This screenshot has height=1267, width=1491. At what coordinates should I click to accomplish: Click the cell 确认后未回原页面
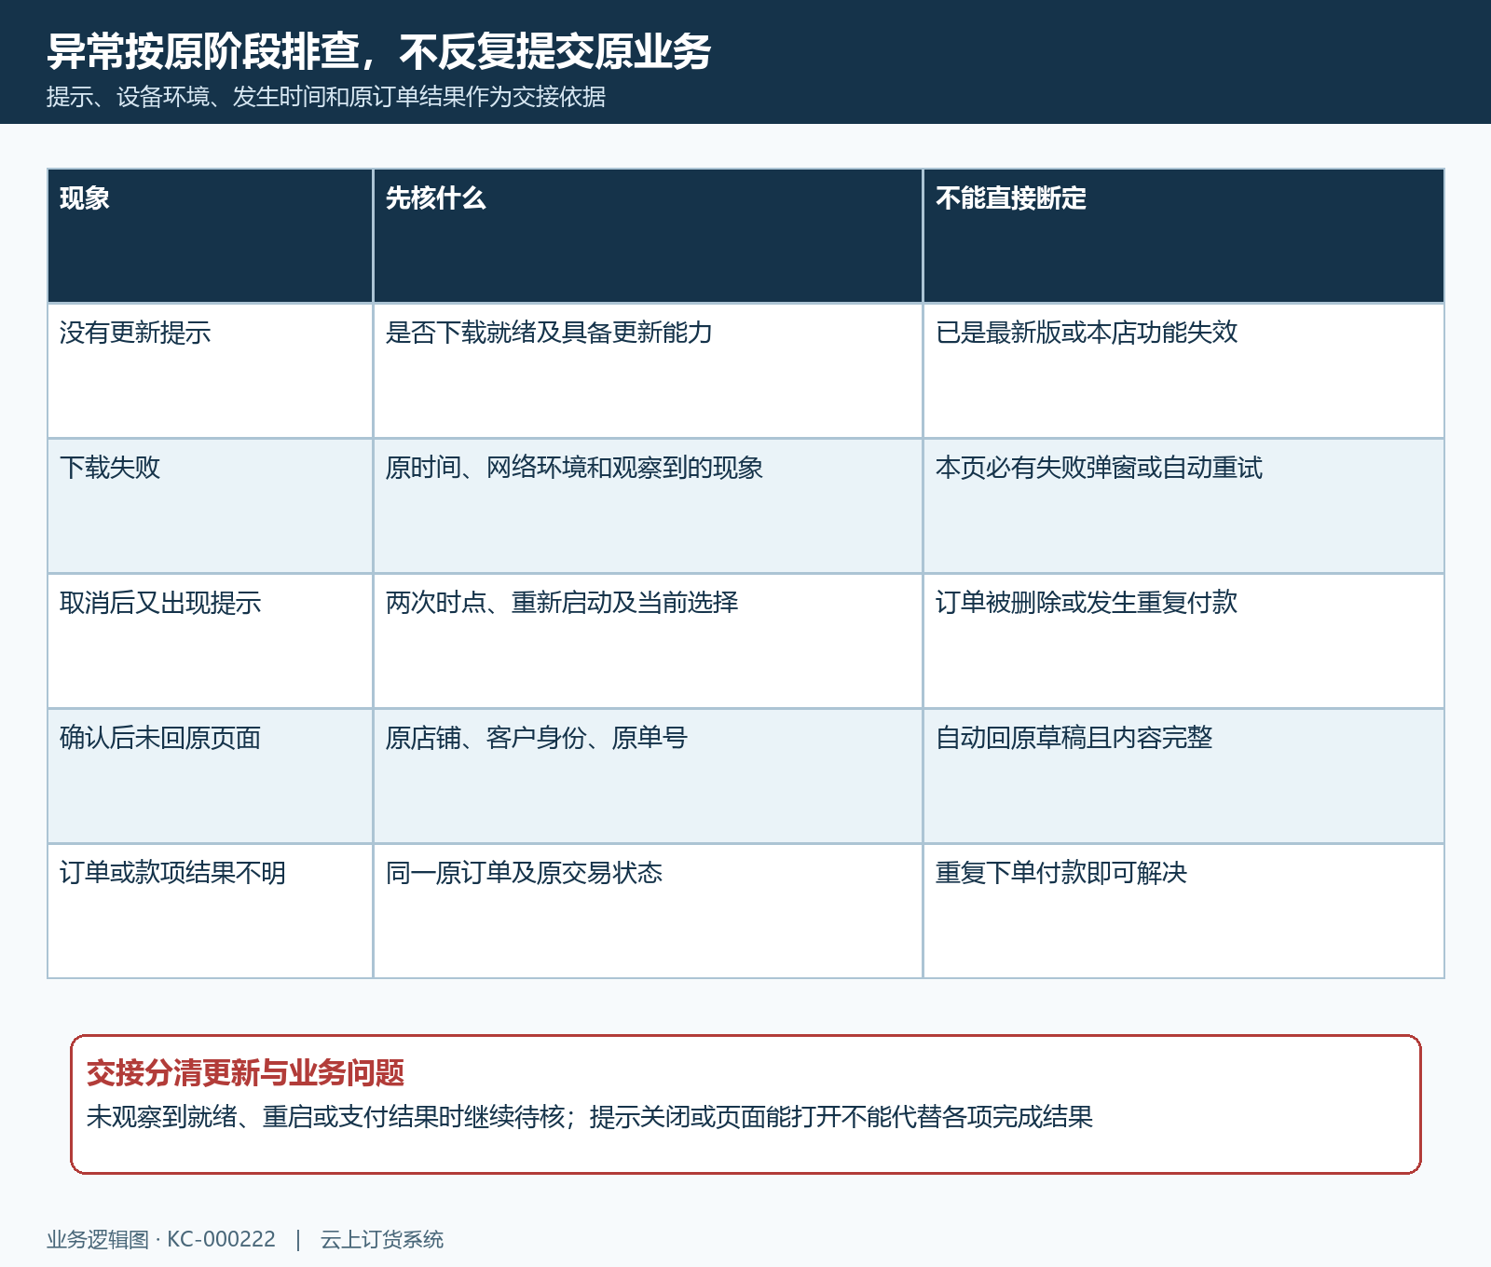(210, 776)
